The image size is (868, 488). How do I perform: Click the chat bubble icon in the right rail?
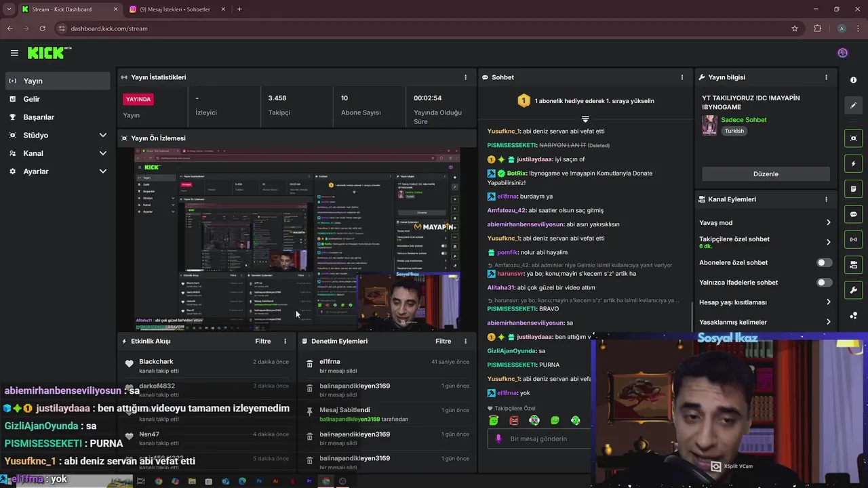click(853, 214)
